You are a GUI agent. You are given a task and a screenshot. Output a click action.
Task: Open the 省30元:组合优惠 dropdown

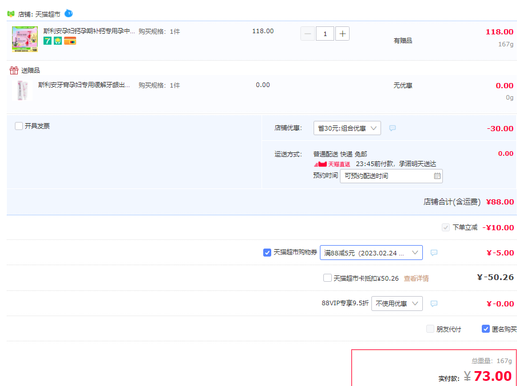click(347, 128)
